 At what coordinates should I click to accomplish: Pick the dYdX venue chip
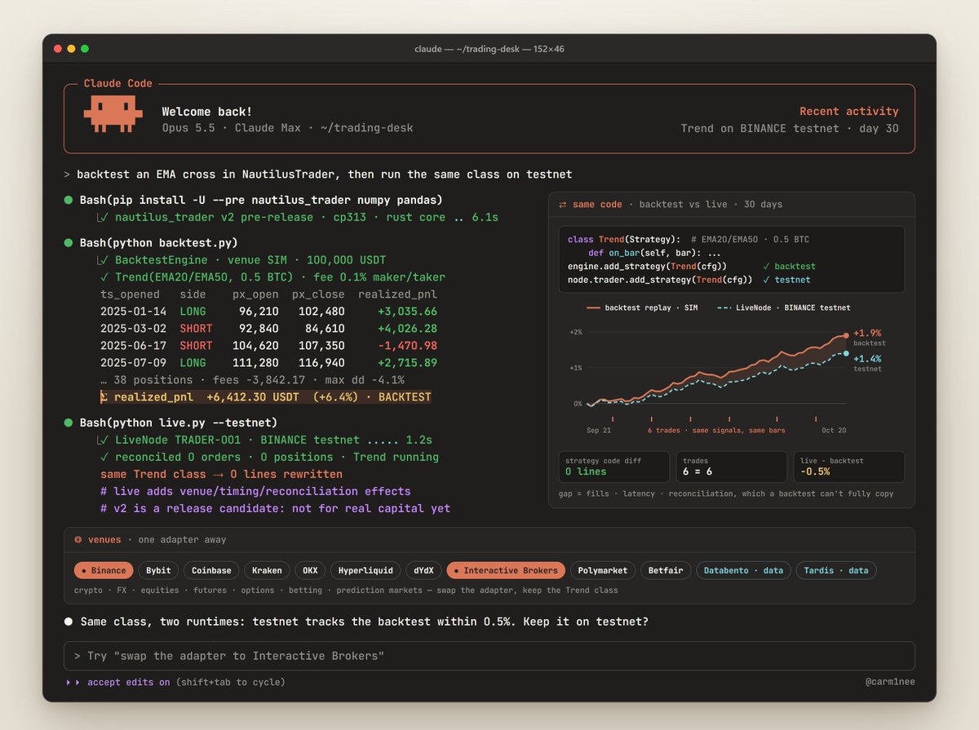[423, 571]
